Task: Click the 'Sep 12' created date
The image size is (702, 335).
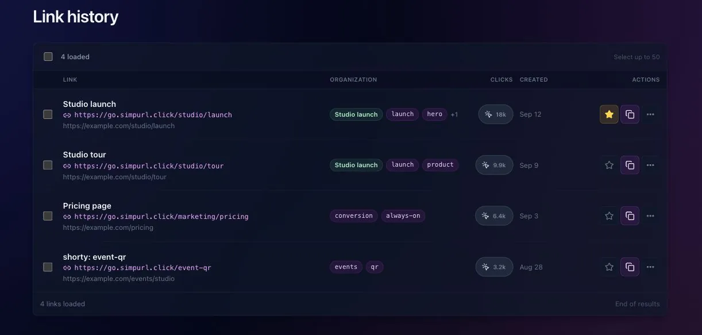Action: (530, 114)
